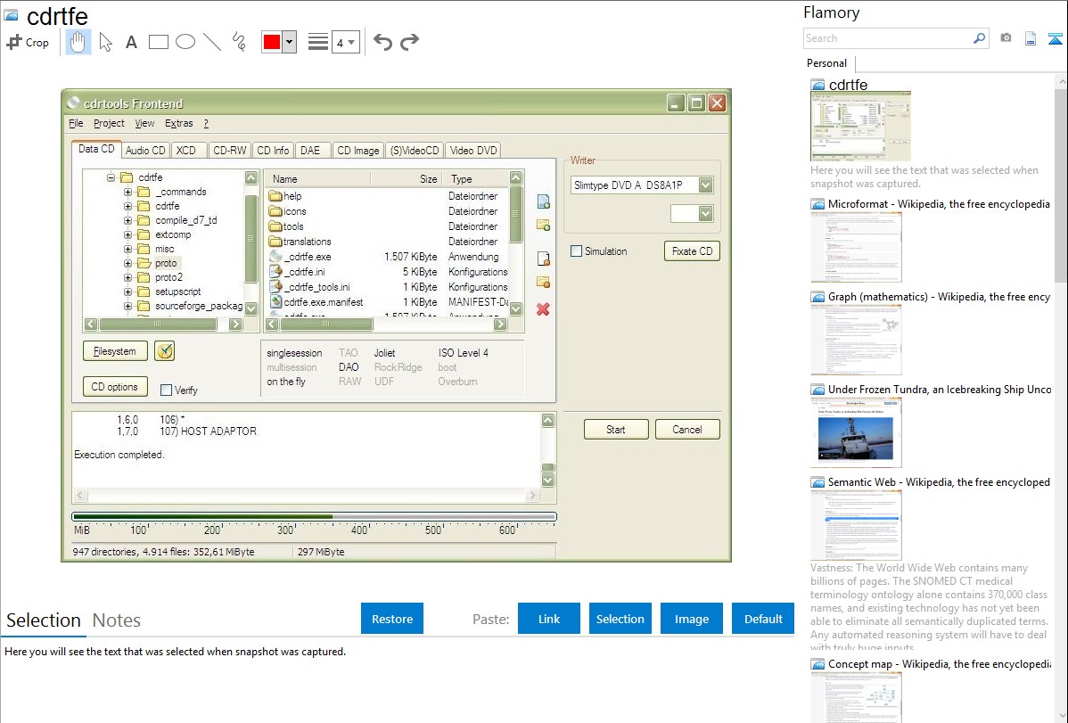
Task: Select the Crop tool
Action: coord(28,42)
